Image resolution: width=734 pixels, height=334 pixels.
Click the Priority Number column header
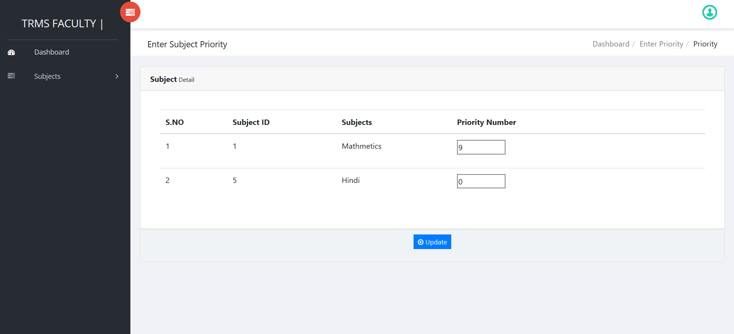point(486,122)
